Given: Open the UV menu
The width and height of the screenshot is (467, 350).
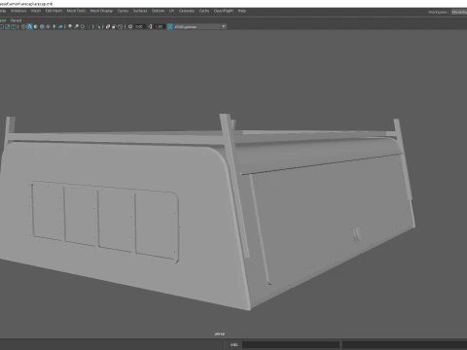Looking at the screenshot, I should pyautogui.click(x=171, y=11).
